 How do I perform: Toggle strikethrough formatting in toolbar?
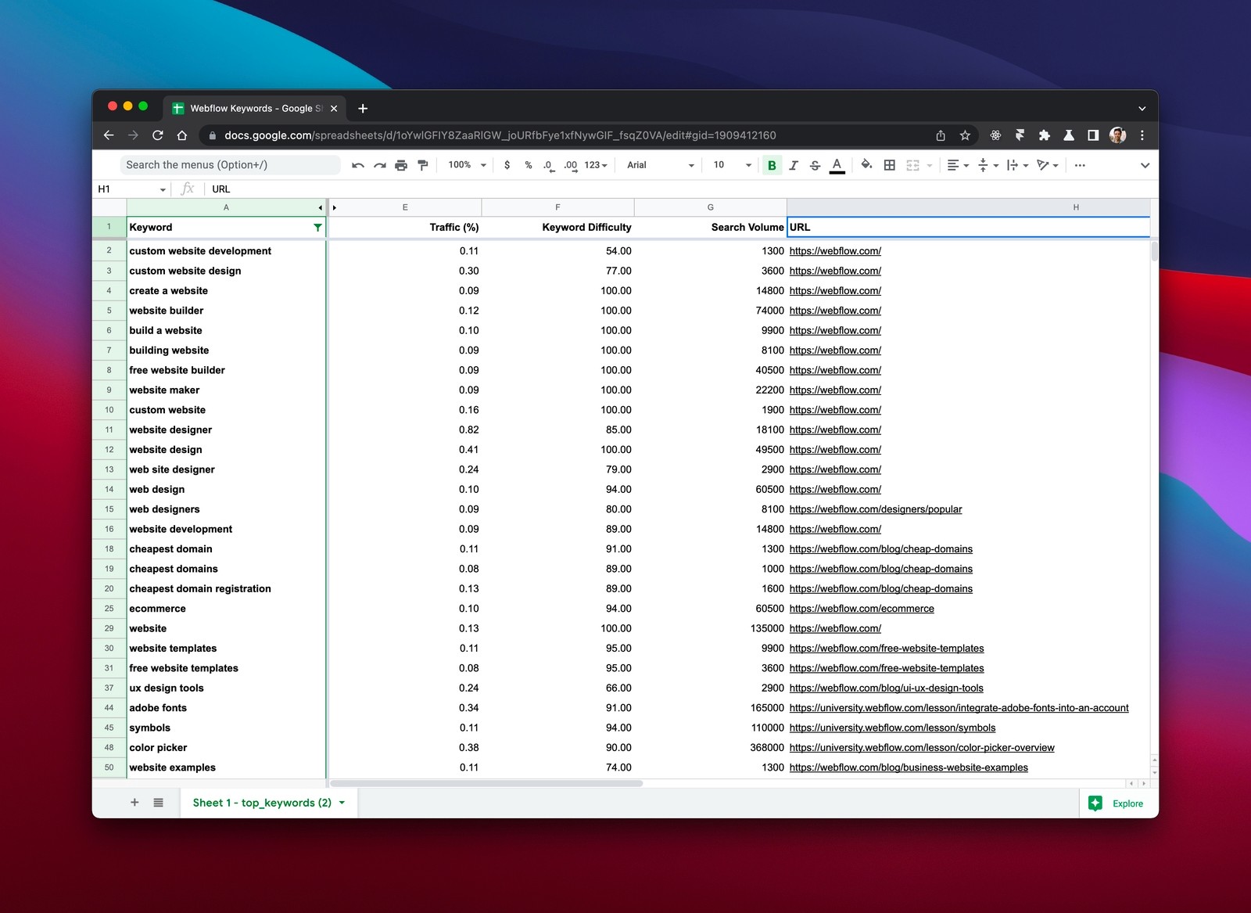coord(815,165)
